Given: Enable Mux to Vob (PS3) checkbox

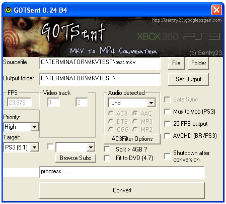Looking at the screenshot, I should coord(167,112).
